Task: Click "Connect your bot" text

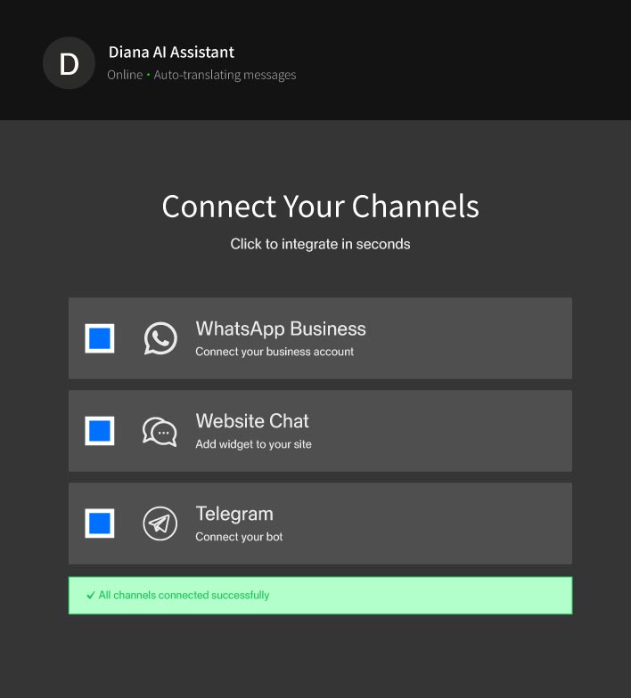Action: (239, 537)
